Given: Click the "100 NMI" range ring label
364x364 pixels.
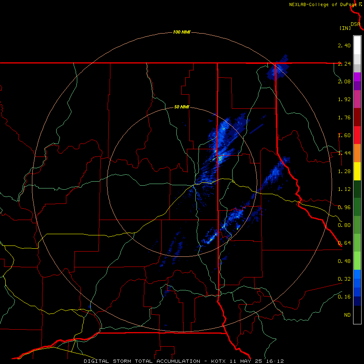Looking at the screenshot, I should (182, 32).
